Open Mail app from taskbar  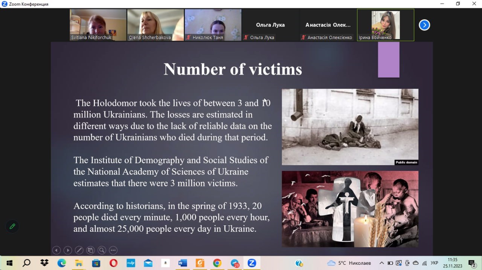point(148,263)
